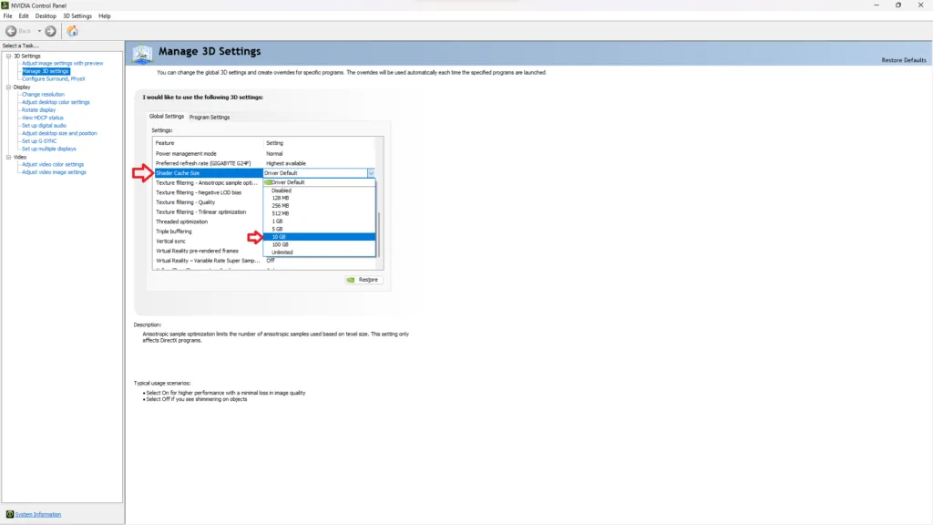This screenshot has width=933, height=525.
Task: Collapse the Display tree node
Action: 8,87
